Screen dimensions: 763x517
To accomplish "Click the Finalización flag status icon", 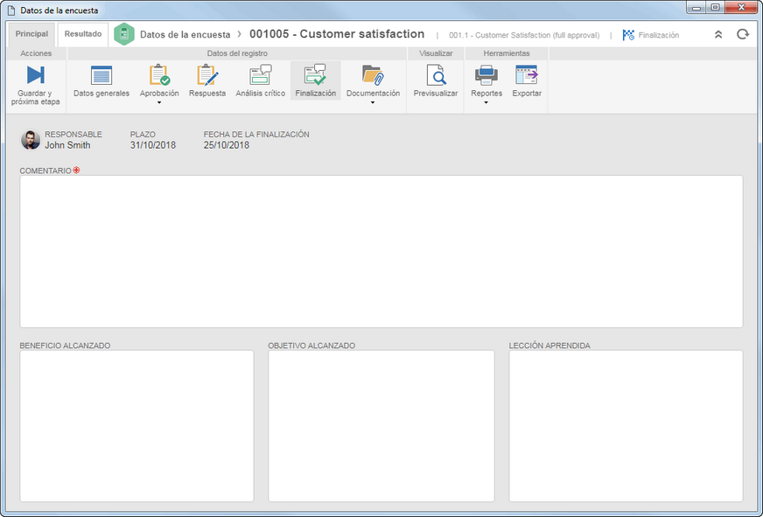I will (628, 34).
